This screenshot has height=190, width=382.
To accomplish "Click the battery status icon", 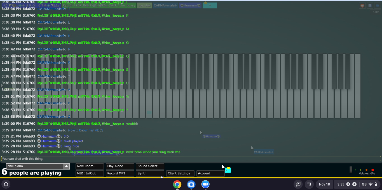I will click(x=376, y=184).
